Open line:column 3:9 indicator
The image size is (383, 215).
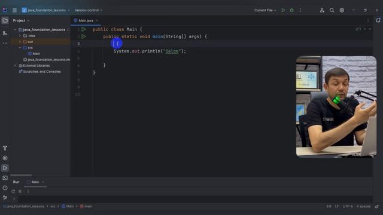pyautogui.click(x=329, y=207)
